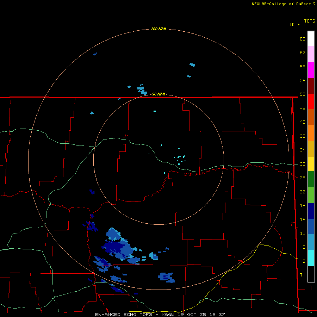Image resolution: width=317 pixels, height=317 pixels.
Task: Click the "50 NMI" range ring label
Action: 158,94
